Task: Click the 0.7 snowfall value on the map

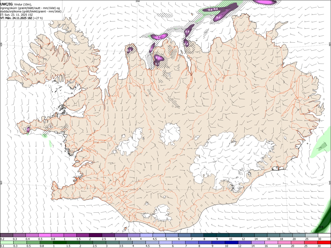Action: (157, 58)
